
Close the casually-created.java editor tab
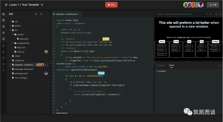pyautogui.click(x=80, y=14)
